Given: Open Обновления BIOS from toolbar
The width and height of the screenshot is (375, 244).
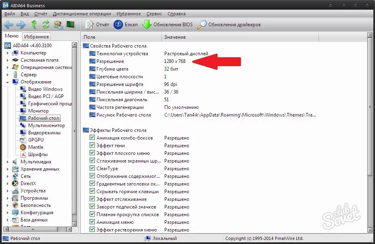Looking at the screenshot, I should pyautogui.click(x=168, y=24).
